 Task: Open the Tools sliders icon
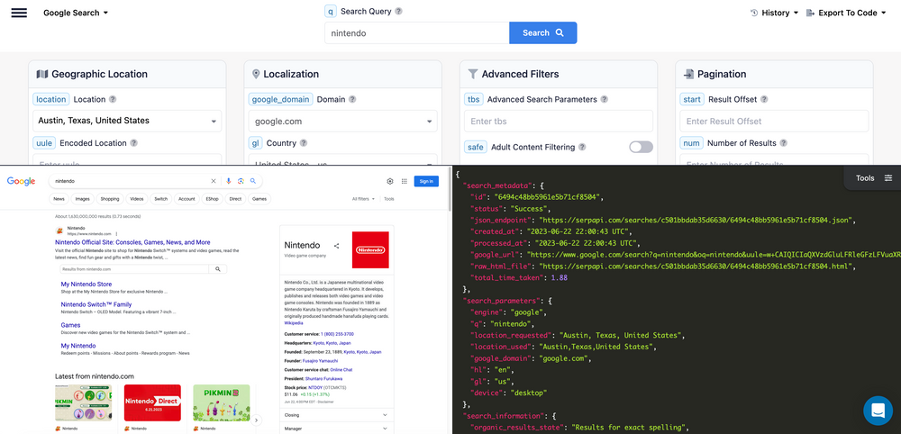click(x=888, y=178)
